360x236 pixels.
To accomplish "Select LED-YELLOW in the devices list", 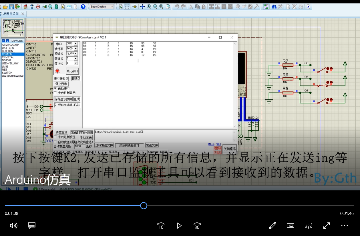I will click(13, 63).
